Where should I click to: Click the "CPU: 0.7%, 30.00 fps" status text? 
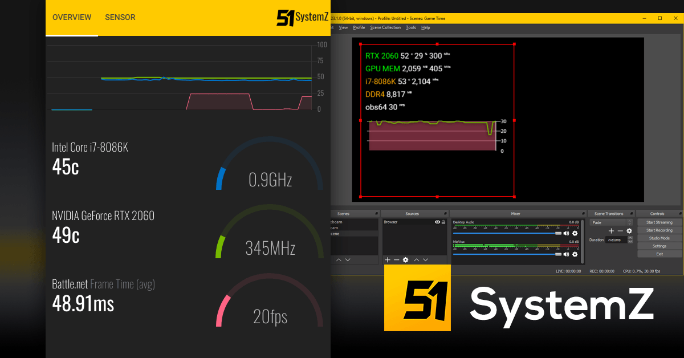[x=643, y=271]
